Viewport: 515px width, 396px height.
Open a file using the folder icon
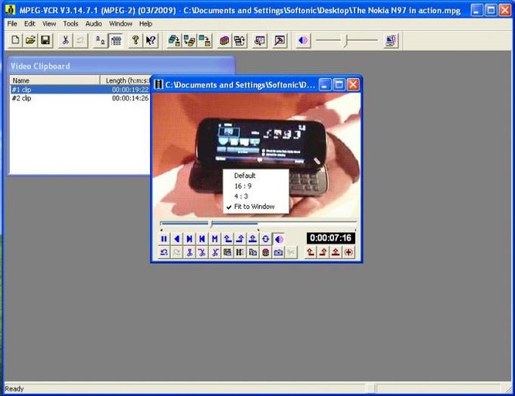pyautogui.click(x=30, y=41)
